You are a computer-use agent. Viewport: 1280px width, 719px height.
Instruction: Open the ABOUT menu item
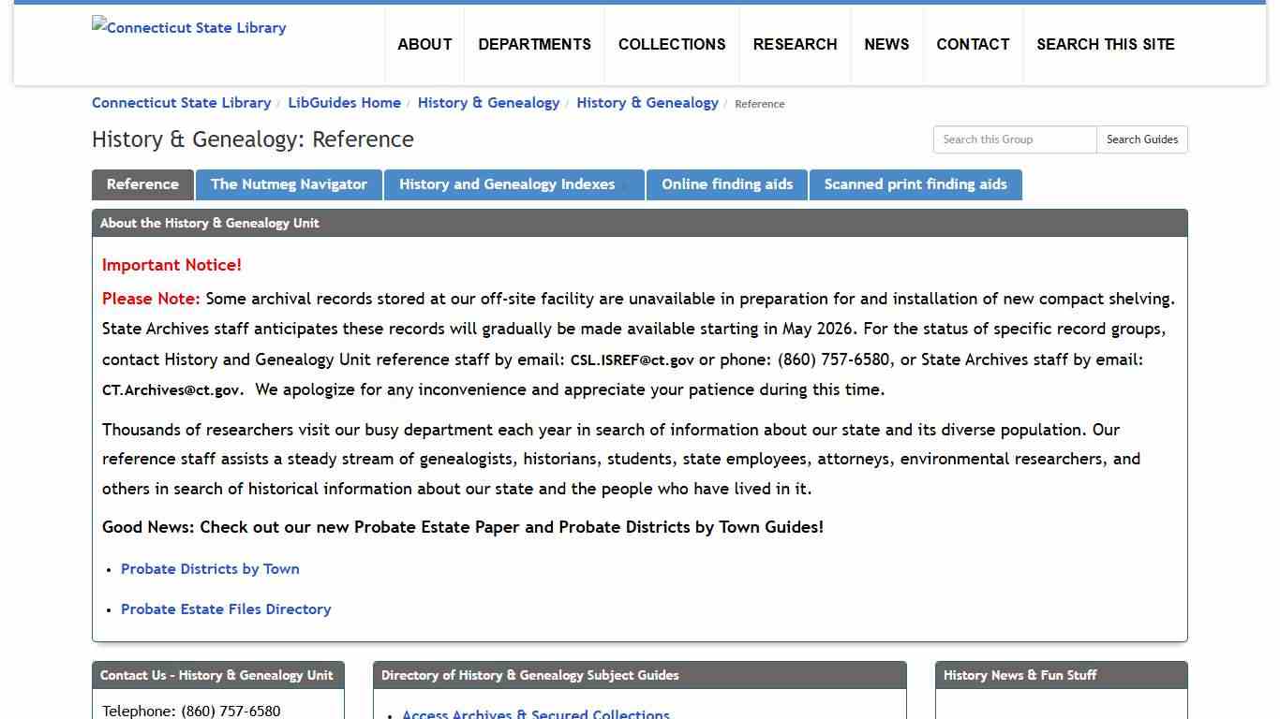pyautogui.click(x=424, y=44)
